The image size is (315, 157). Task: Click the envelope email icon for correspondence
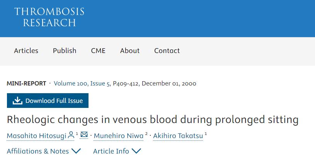coord(84,135)
